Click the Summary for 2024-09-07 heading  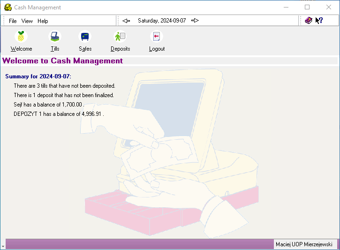point(38,76)
